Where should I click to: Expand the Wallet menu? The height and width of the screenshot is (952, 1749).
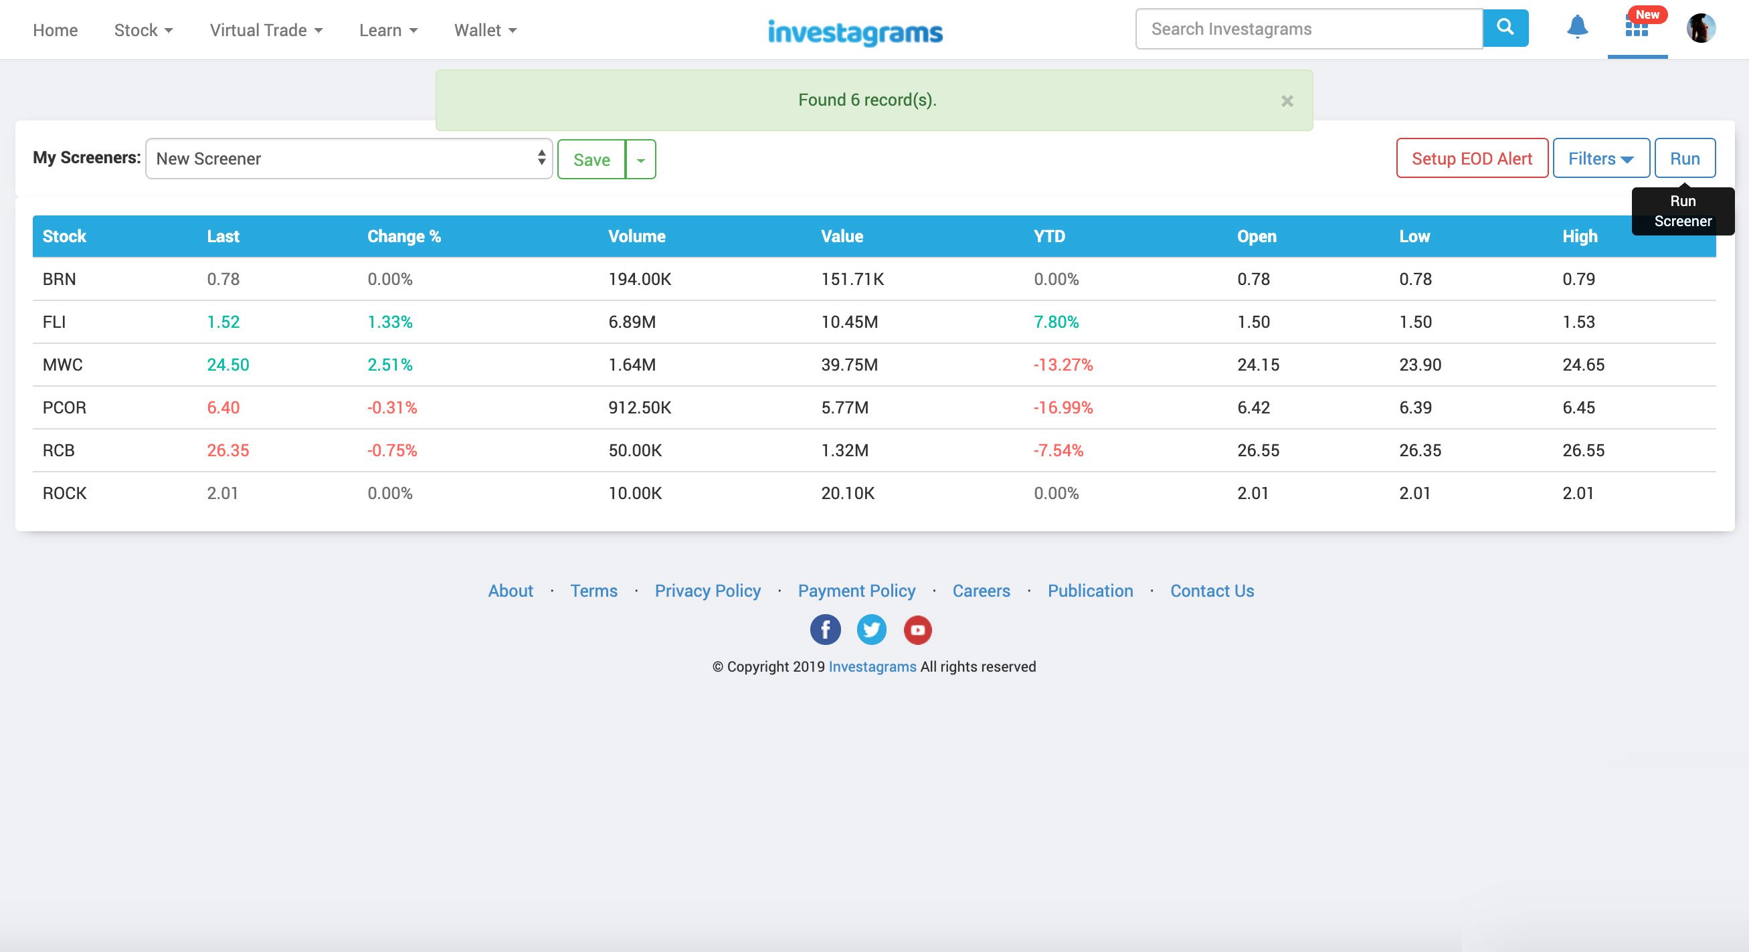pyautogui.click(x=486, y=30)
